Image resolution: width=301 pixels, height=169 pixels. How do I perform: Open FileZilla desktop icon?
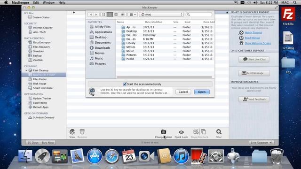coord(288,16)
